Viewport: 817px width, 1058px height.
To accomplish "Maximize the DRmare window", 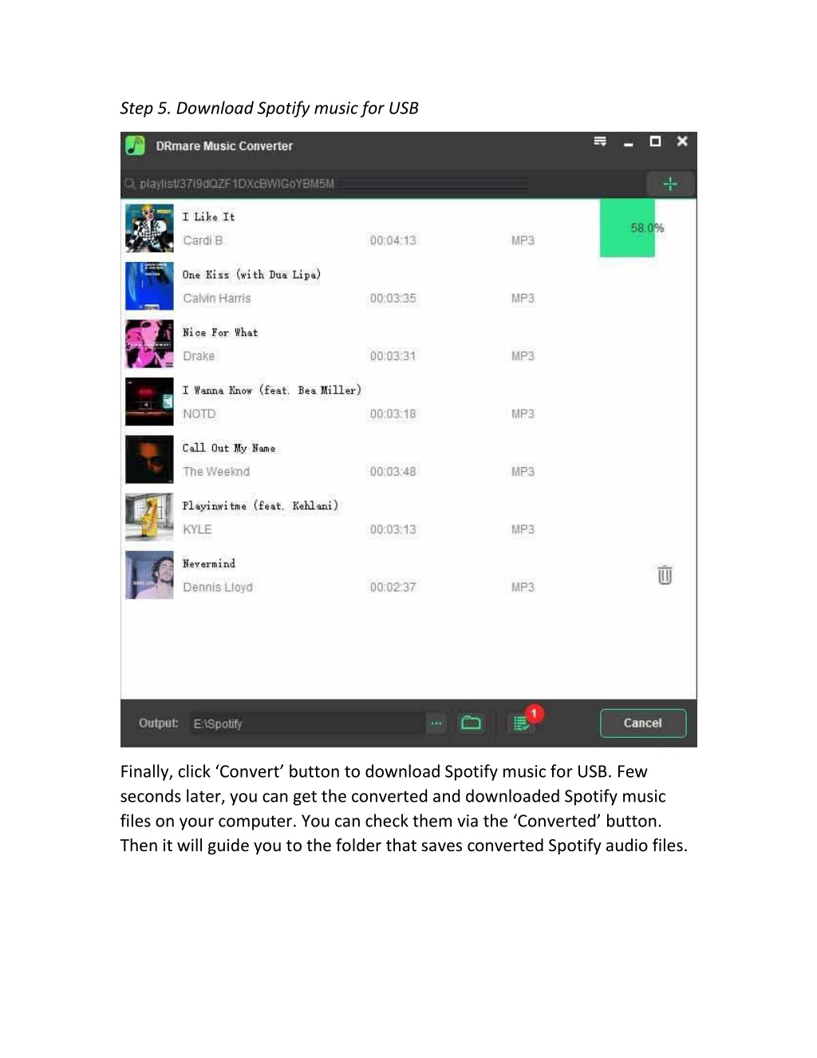I will coord(655,141).
